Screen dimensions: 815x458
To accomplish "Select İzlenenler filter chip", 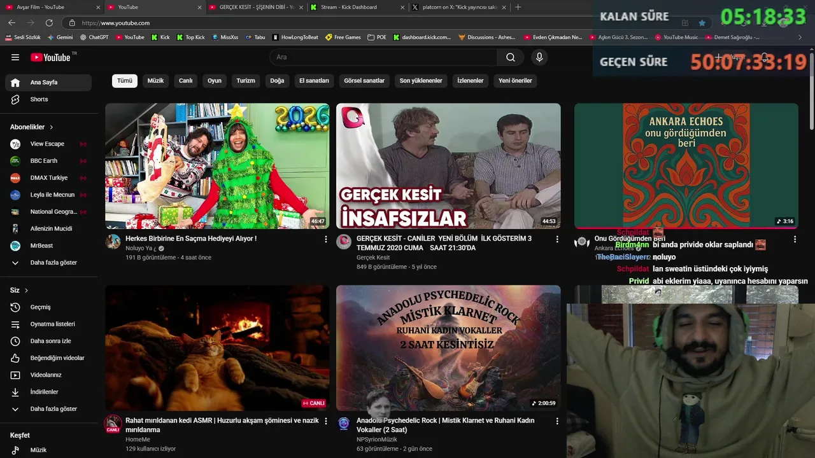I will 471,81.
